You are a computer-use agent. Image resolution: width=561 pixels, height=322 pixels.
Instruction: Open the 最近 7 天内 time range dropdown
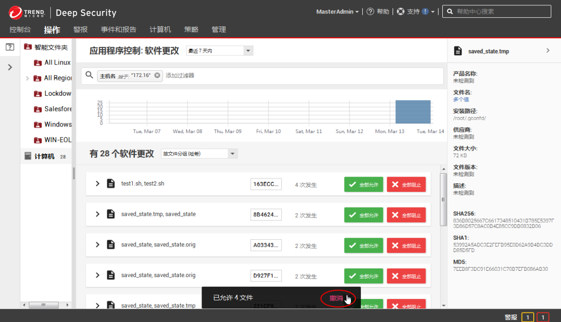tap(219, 51)
